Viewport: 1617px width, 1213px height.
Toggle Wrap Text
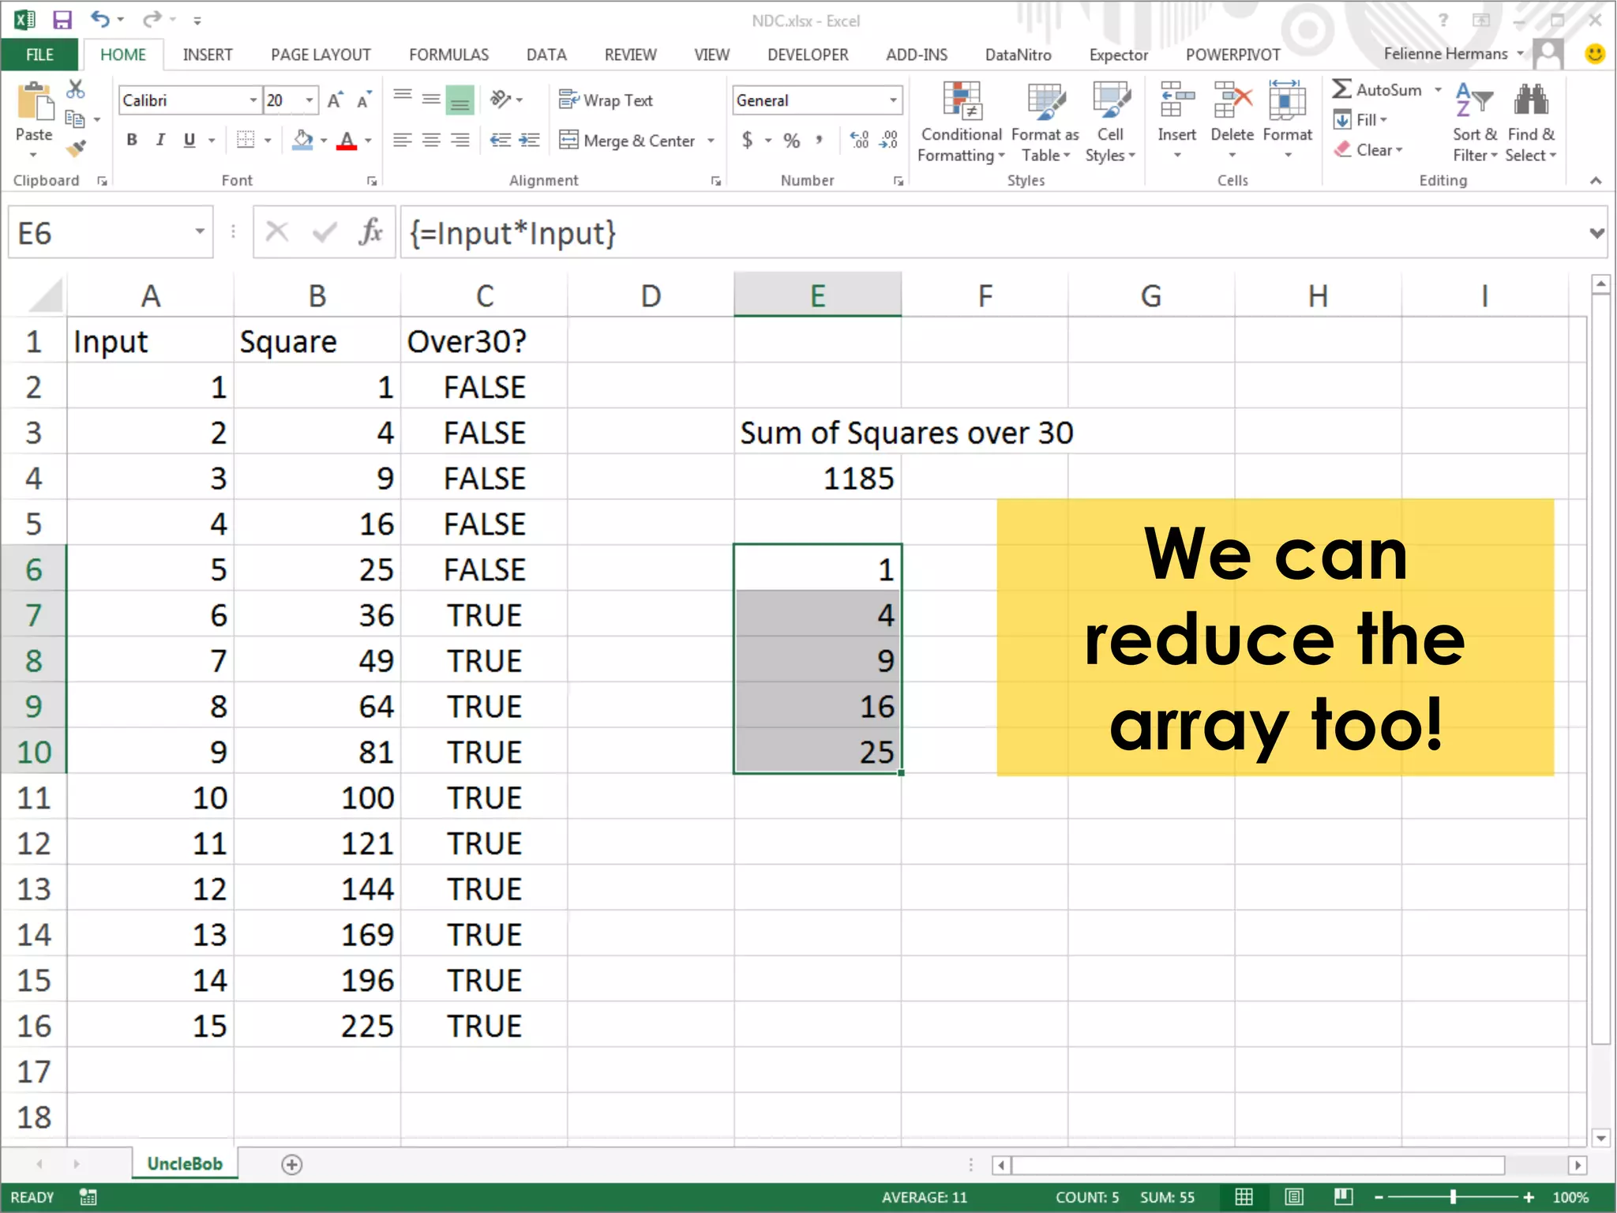tap(606, 100)
